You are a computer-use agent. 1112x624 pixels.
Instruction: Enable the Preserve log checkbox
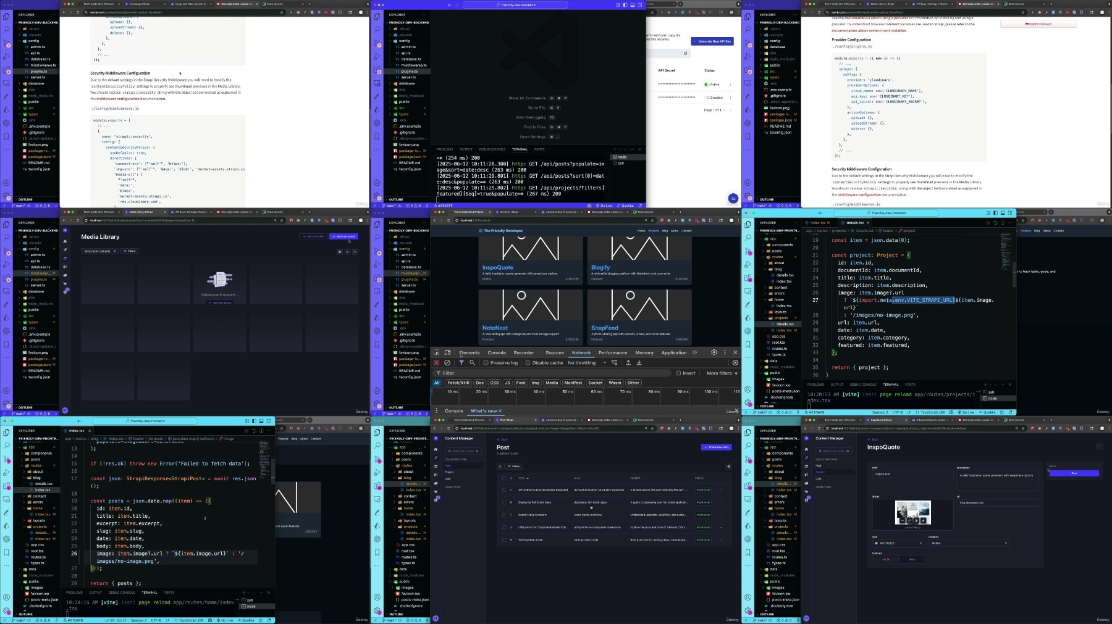point(486,363)
